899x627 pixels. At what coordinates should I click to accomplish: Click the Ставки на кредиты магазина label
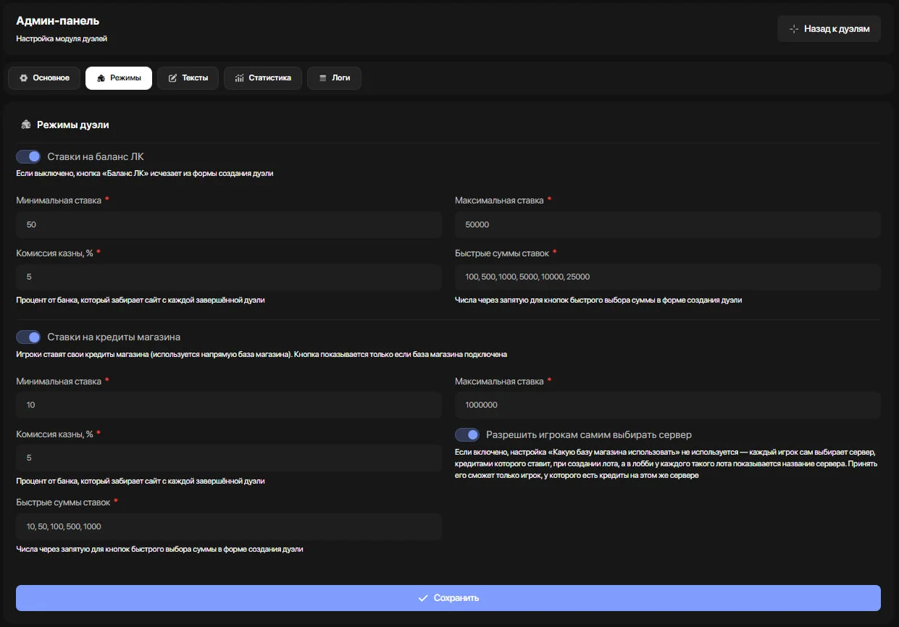coord(114,337)
